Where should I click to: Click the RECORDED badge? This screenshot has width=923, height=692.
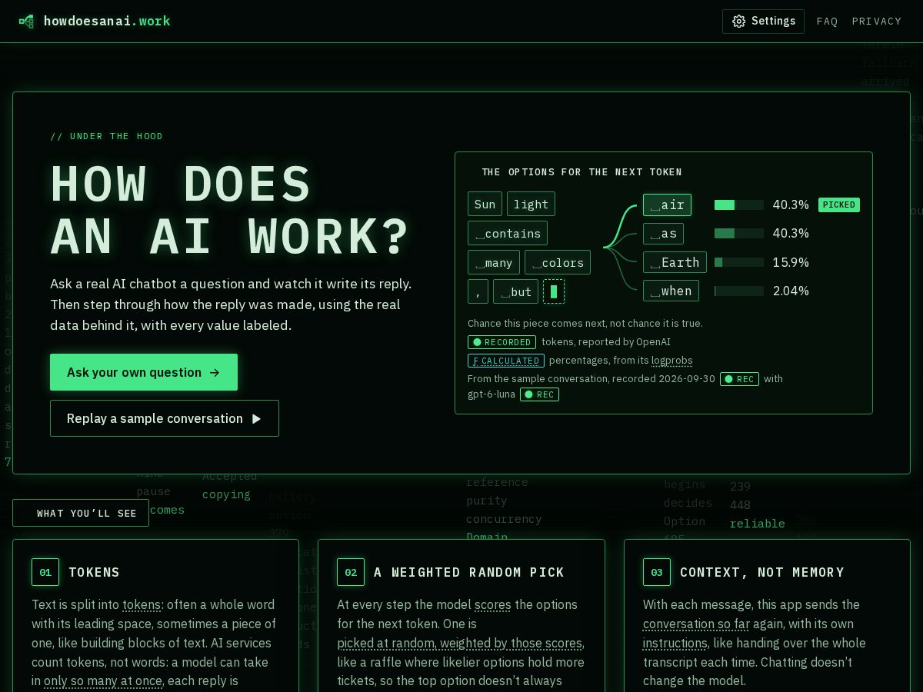(501, 342)
